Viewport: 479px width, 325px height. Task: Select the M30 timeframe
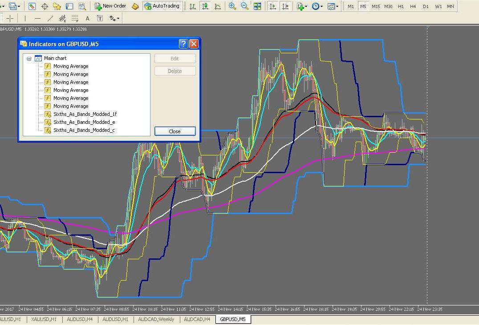(x=388, y=6)
